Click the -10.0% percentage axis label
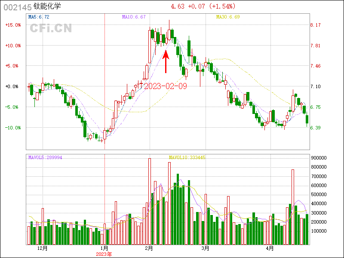The width and height of the screenshot is (344, 258). pos(13,128)
